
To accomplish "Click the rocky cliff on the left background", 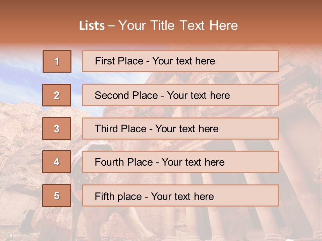I will coord(20,141).
